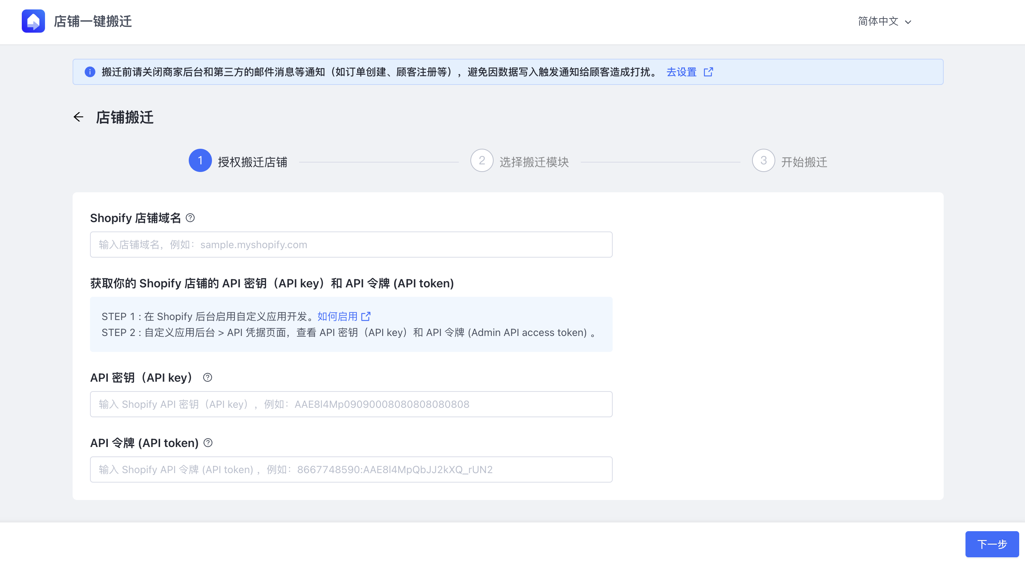
Task: Click the 获取你的 Shopify 店铺的 API 密钥 heading
Action: point(272,284)
